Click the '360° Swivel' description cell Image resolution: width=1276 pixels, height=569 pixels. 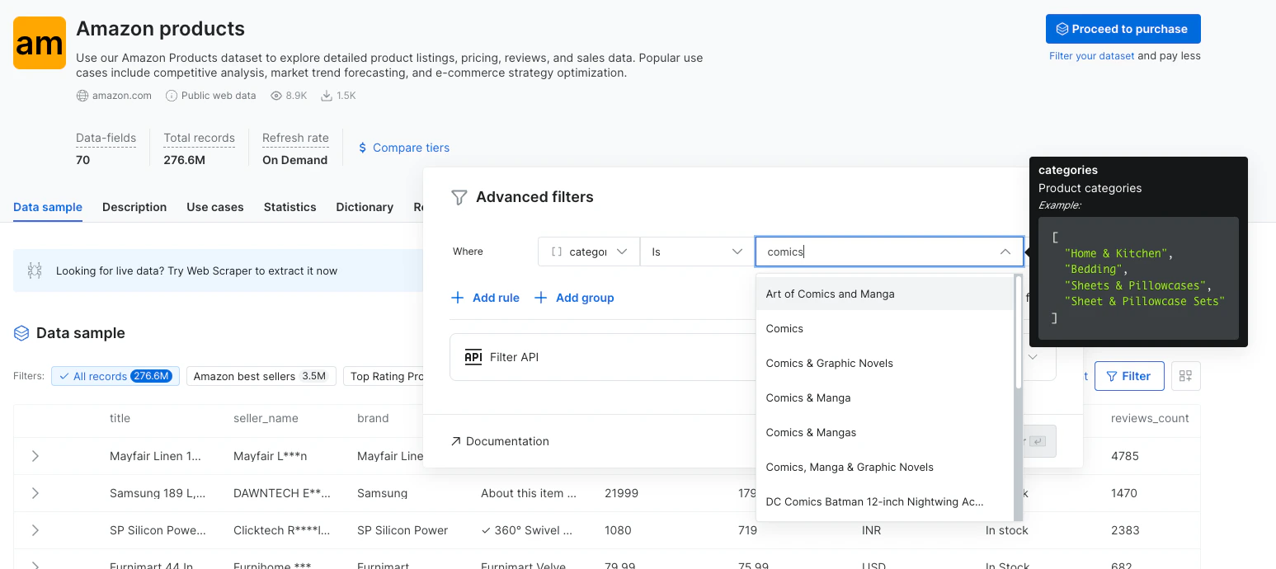[x=526, y=530]
